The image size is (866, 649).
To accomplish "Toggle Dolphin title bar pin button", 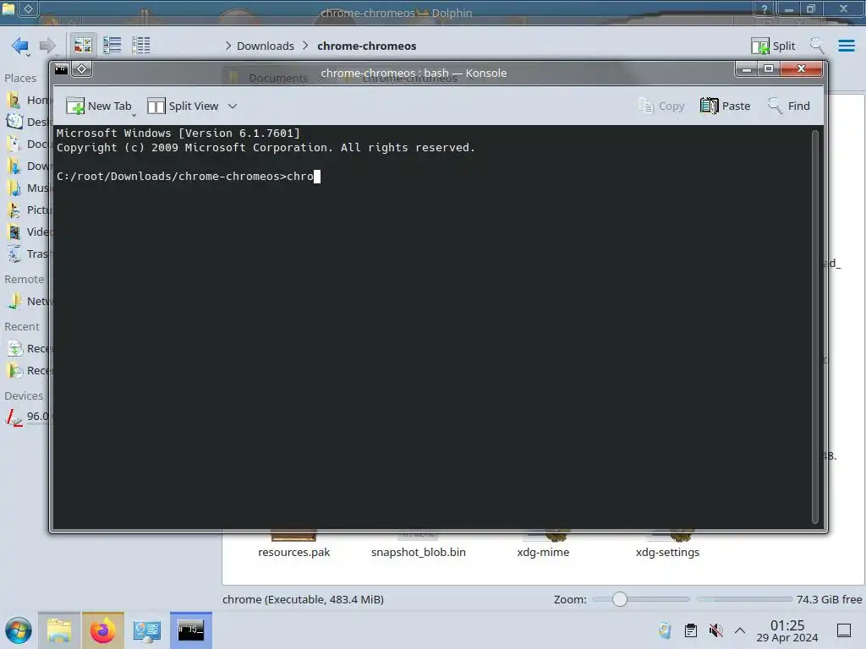I will point(28,8).
